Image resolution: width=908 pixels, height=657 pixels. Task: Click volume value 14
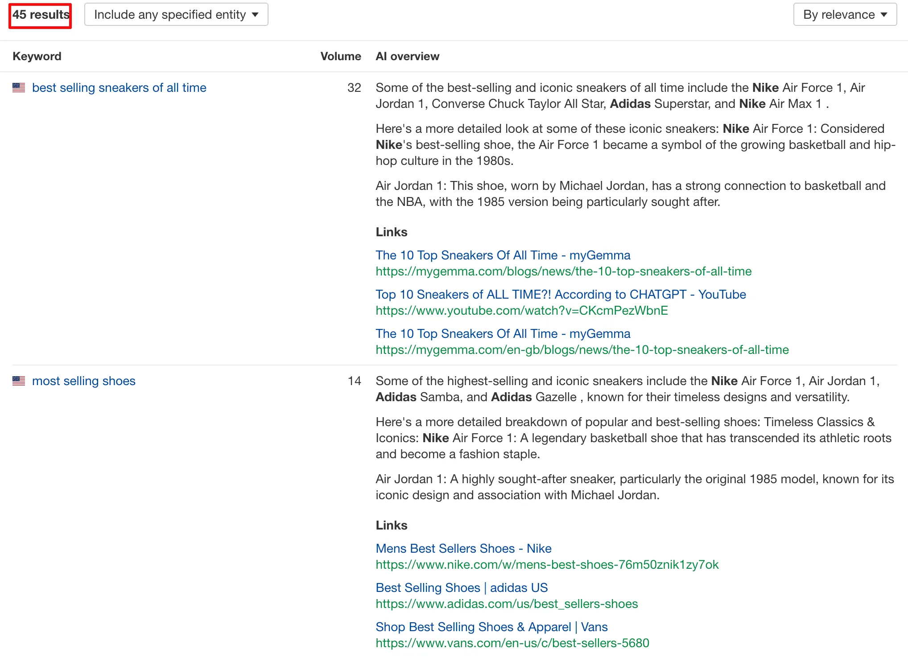(355, 381)
